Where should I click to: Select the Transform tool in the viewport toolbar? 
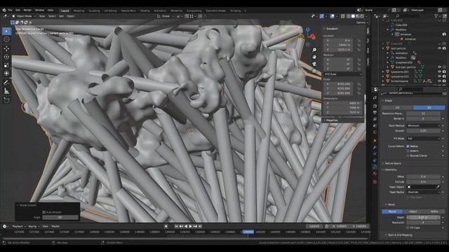coord(6,73)
